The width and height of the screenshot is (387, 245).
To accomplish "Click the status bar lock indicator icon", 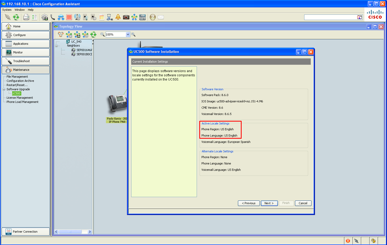I will point(373,241).
